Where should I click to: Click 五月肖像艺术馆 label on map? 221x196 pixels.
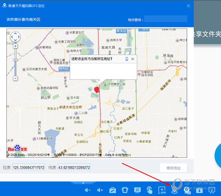pos(37,69)
